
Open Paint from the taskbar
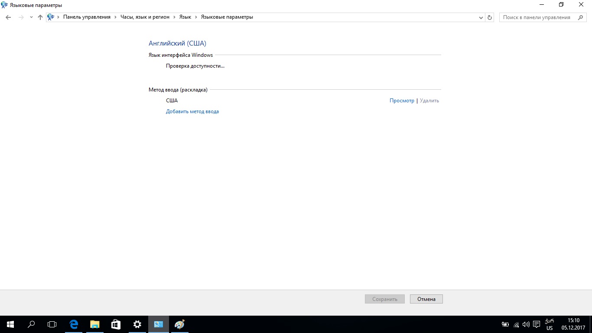click(179, 324)
